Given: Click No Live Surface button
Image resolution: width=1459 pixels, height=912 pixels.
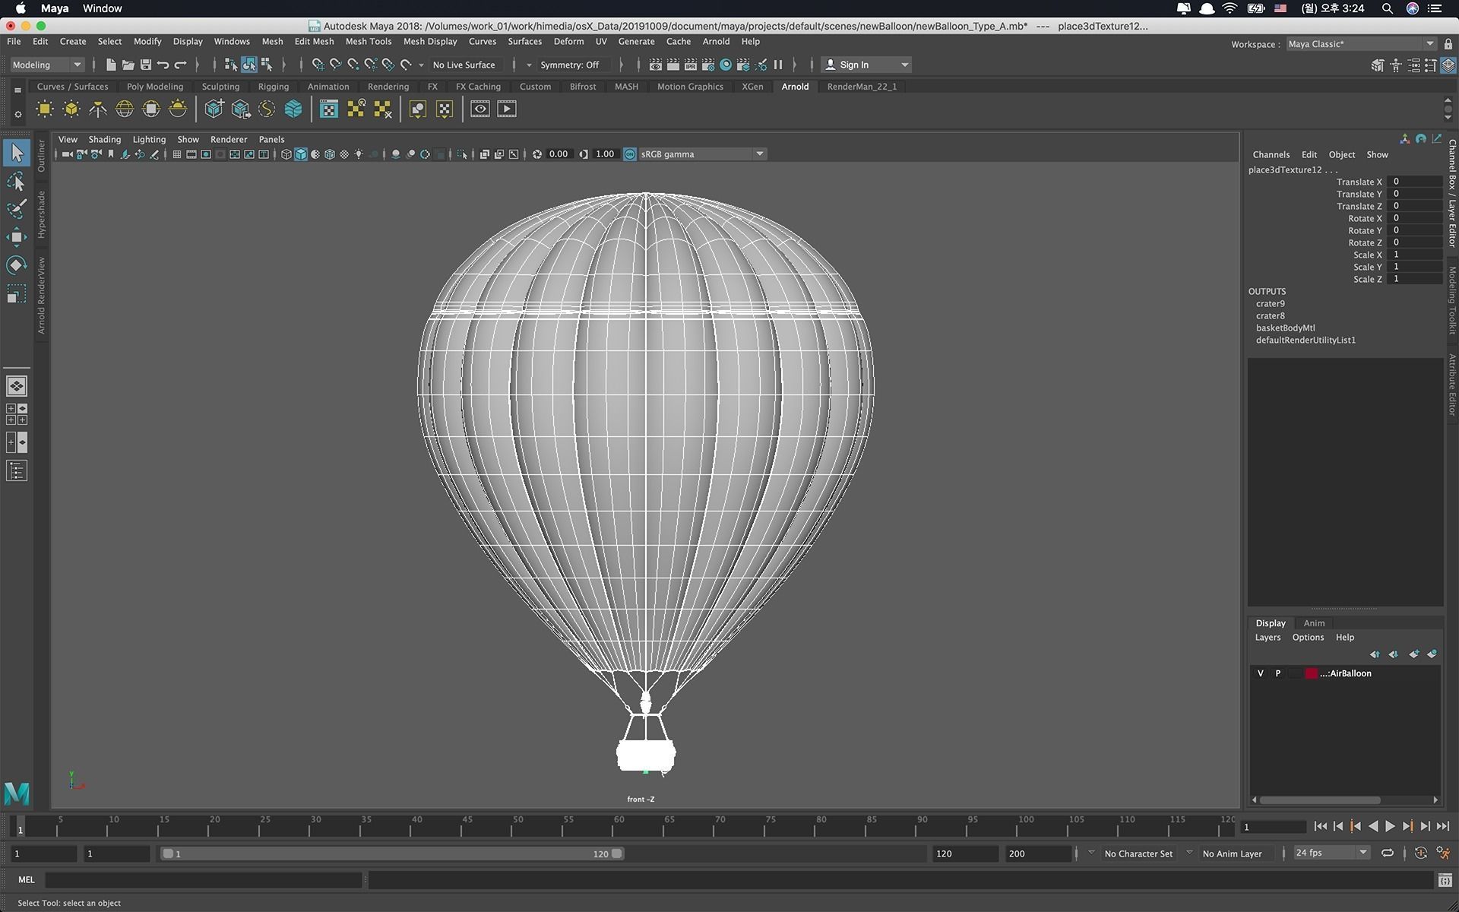Looking at the screenshot, I should click(x=464, y=65).
